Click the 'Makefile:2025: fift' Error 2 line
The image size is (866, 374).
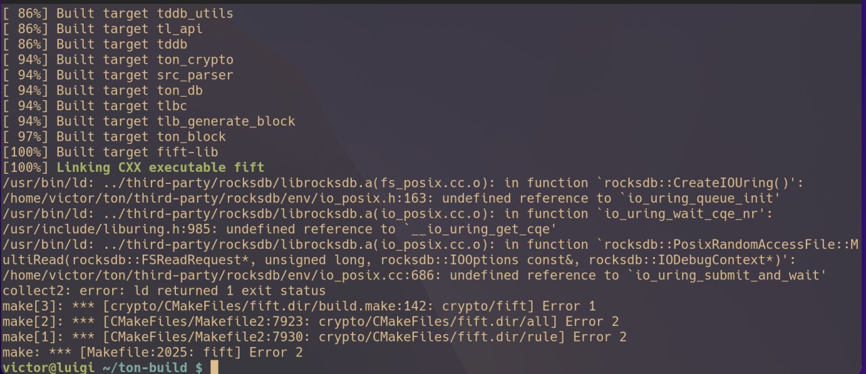(x=152, y=352)
